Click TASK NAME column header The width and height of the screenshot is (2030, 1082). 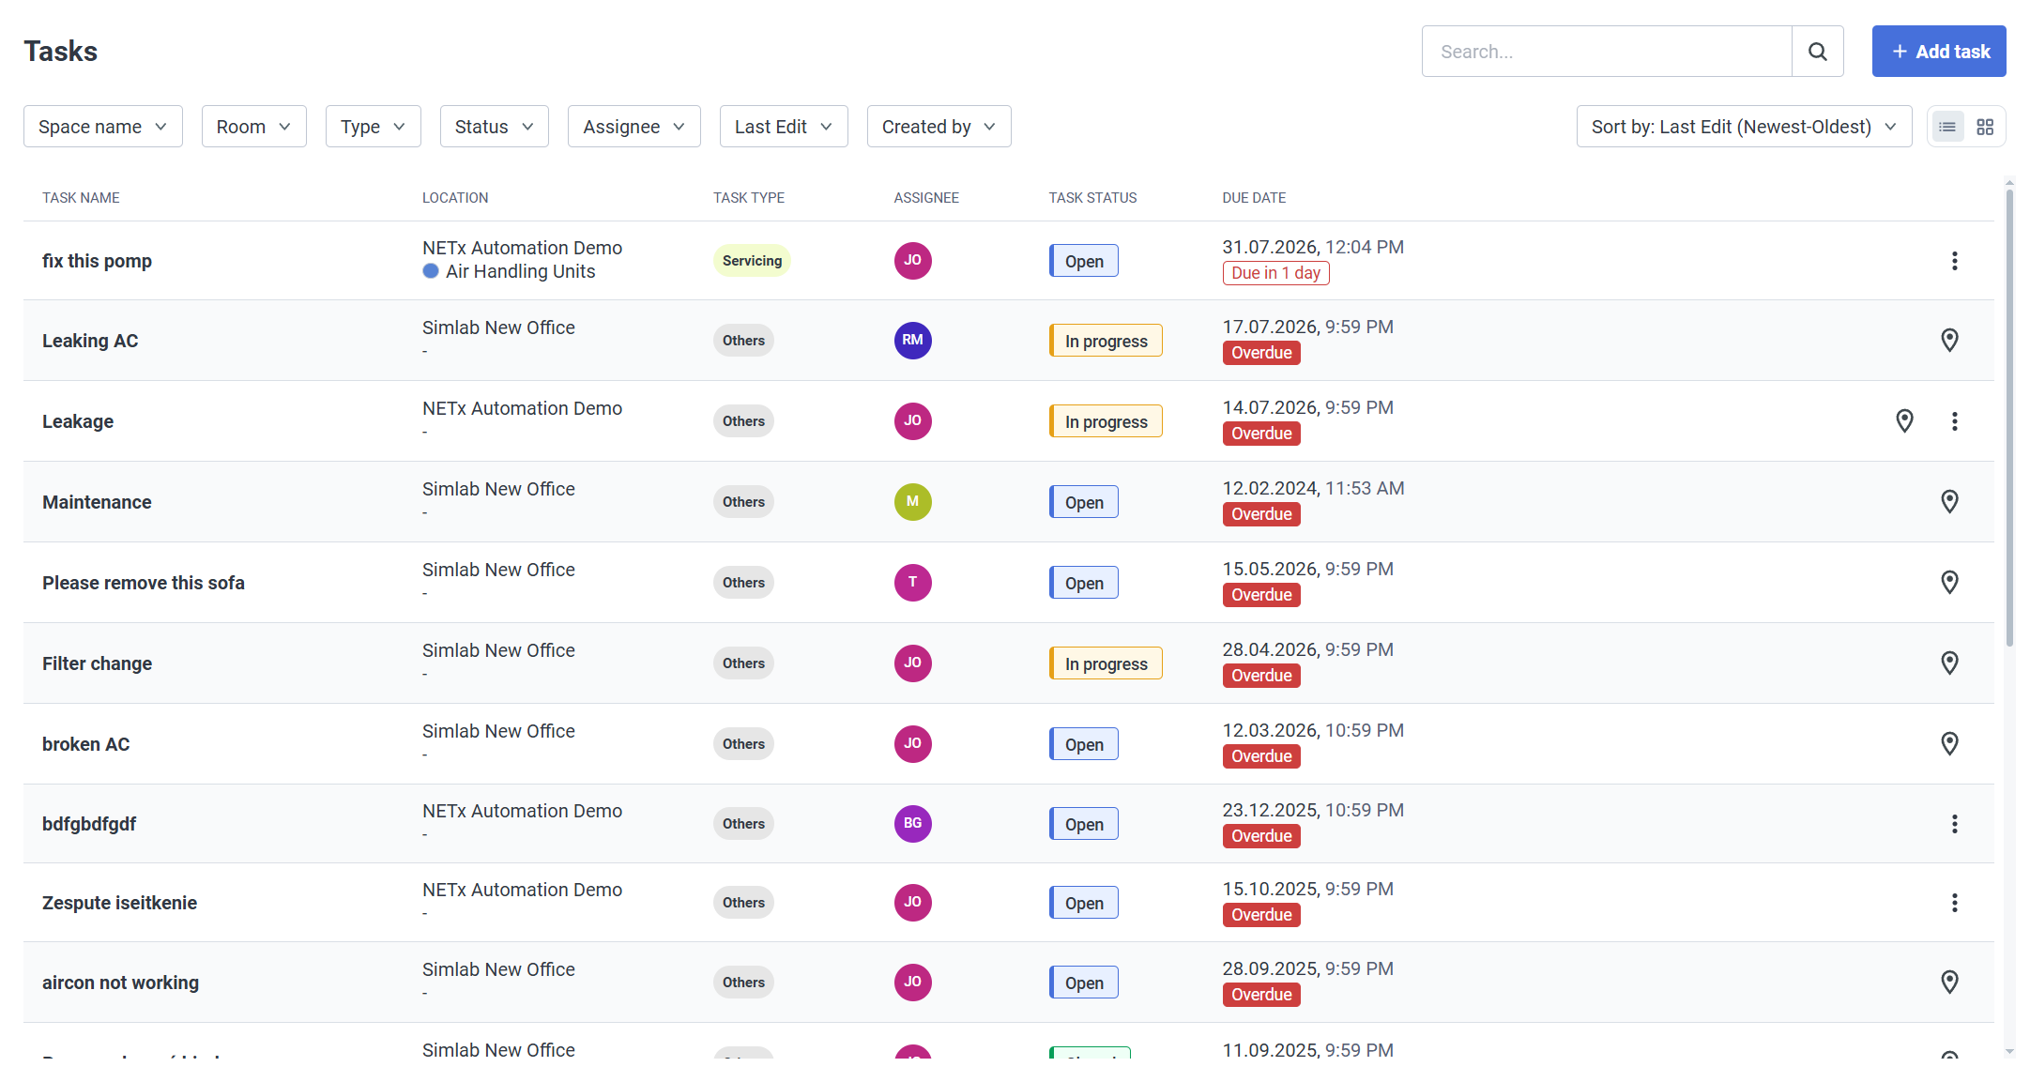81,198
